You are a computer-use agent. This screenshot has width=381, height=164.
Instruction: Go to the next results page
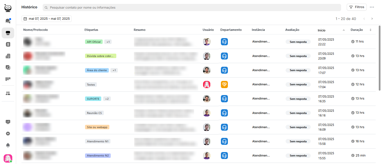click(x=372, y=19)
